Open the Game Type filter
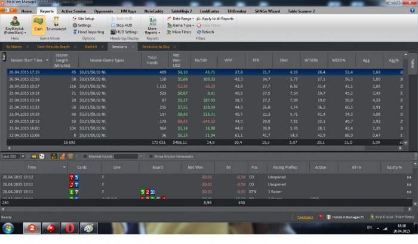This screenshot has height=244, width=418. (181, 25)
